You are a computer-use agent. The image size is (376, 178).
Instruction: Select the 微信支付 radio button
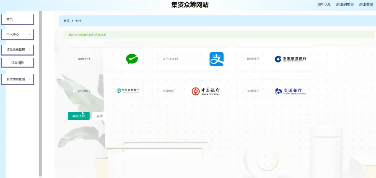tap(74, 59)
